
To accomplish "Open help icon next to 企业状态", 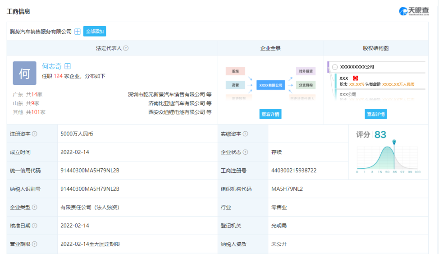I will tap(245, 152).
